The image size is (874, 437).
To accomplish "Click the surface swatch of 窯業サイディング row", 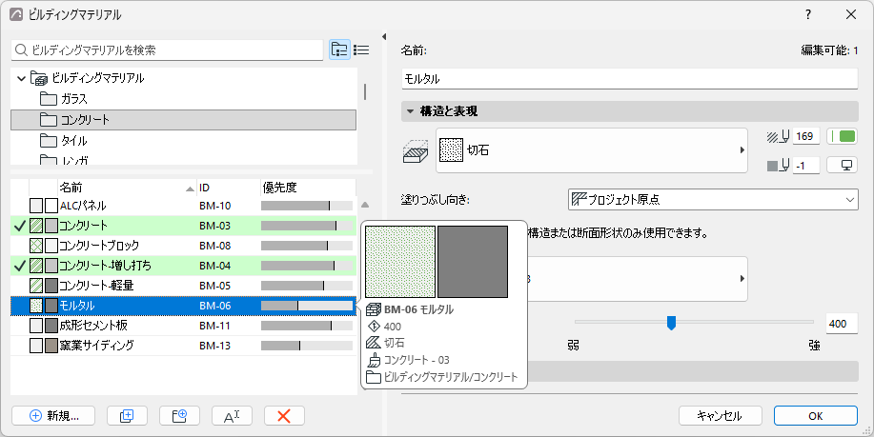I will pos(51,346).
